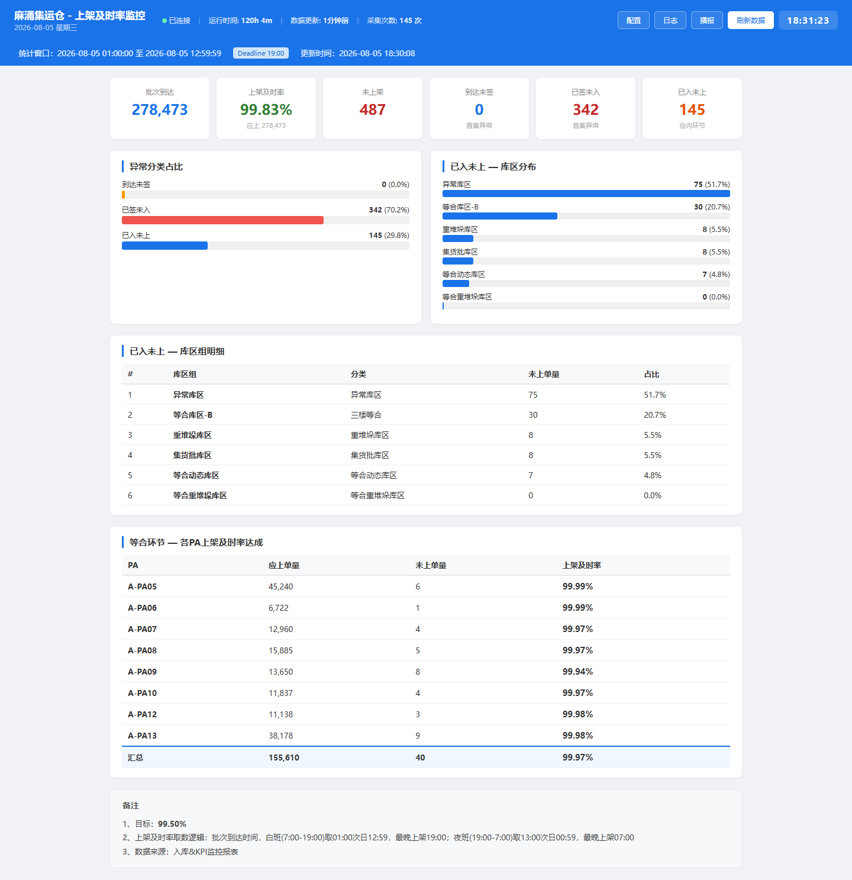Click the 上架及时率 column header in PA table

pyautogui.click(x=582, y=565)
